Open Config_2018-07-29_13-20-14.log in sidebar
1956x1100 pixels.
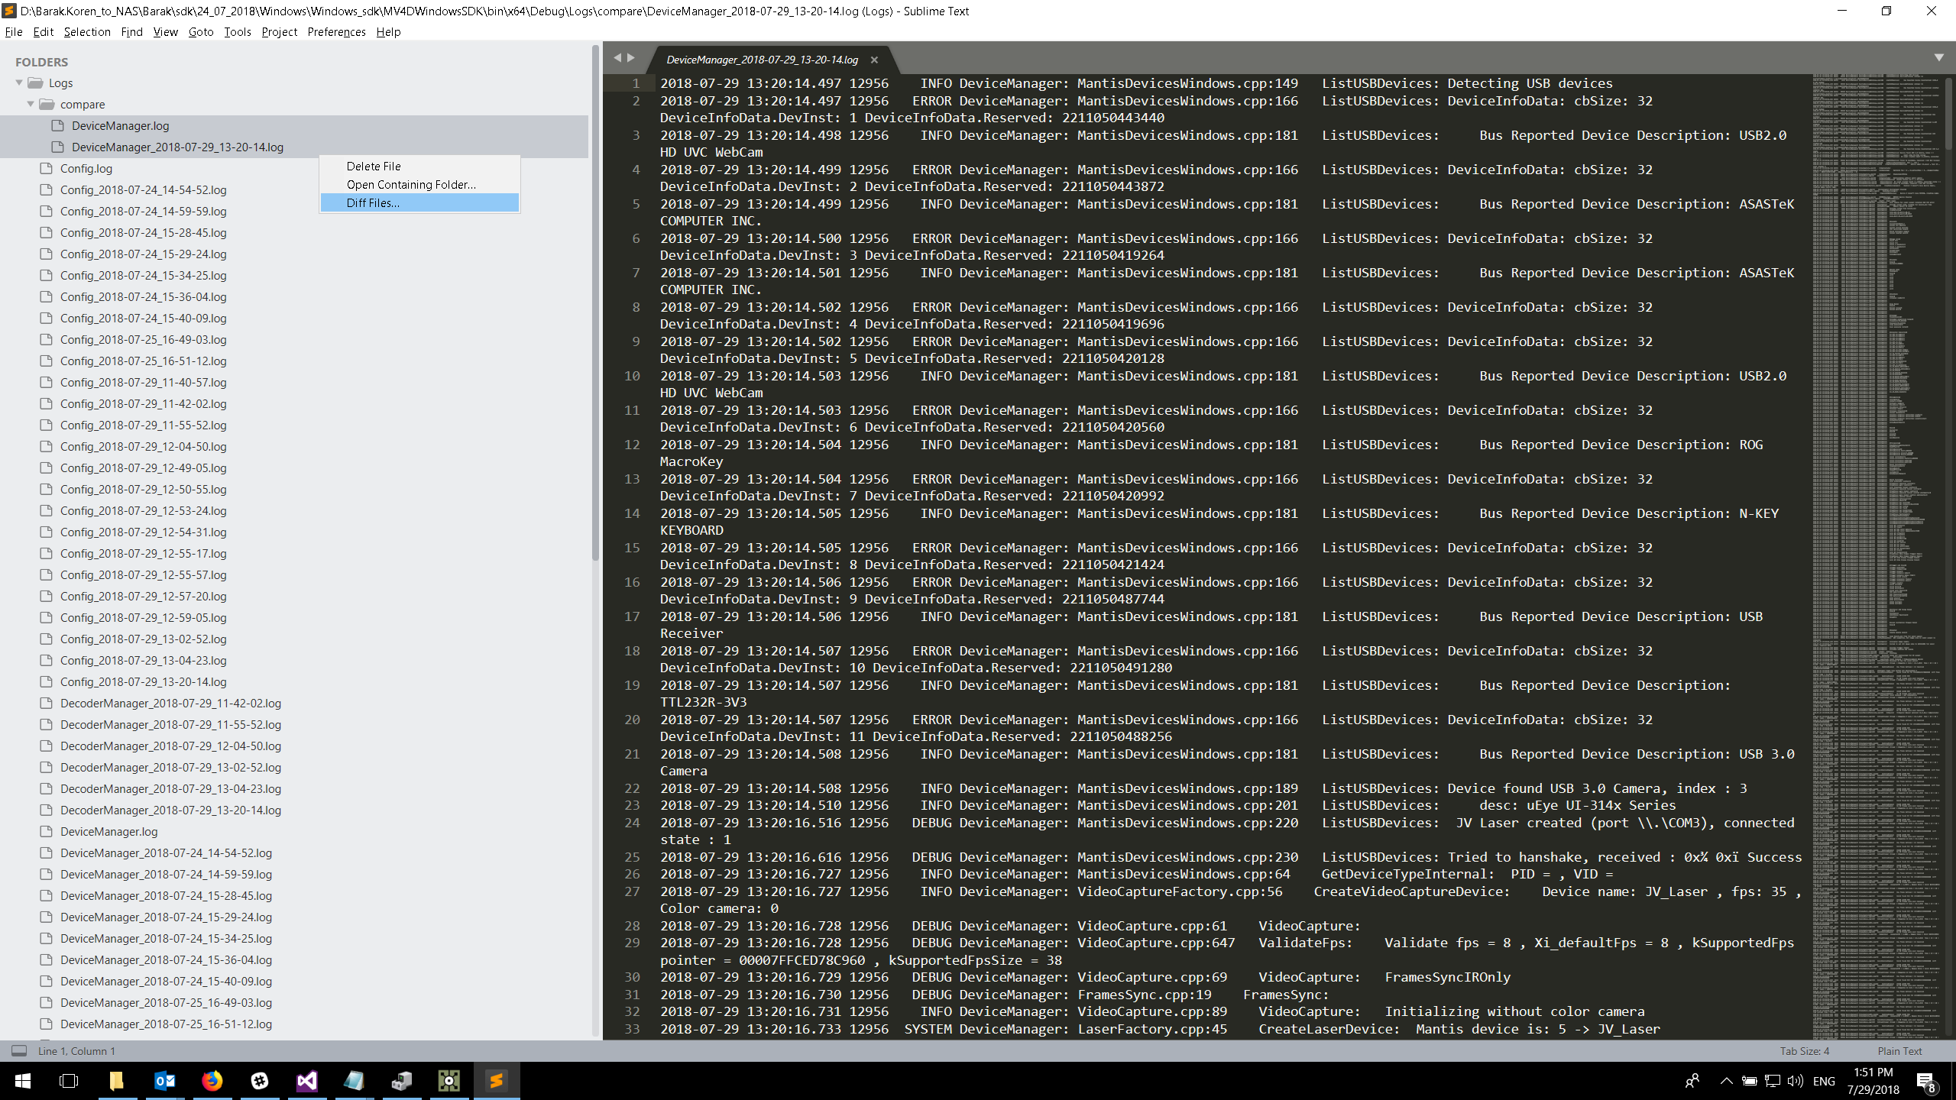143,681
